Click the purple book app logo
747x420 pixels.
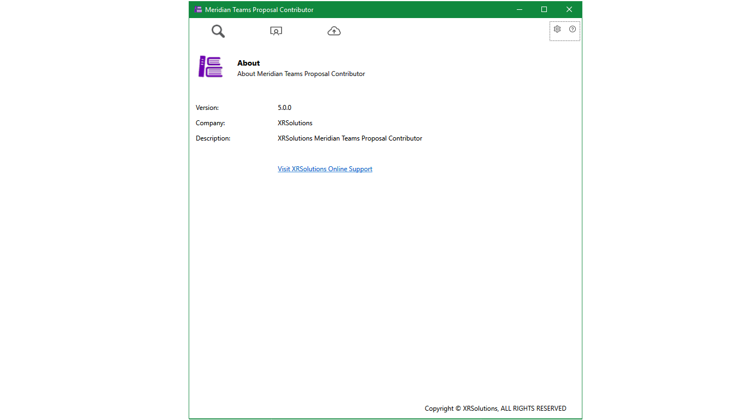(211, 67)
